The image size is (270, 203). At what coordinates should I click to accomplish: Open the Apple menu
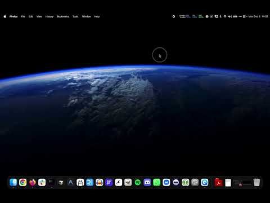pyautogui.click(x=5, y=16)
